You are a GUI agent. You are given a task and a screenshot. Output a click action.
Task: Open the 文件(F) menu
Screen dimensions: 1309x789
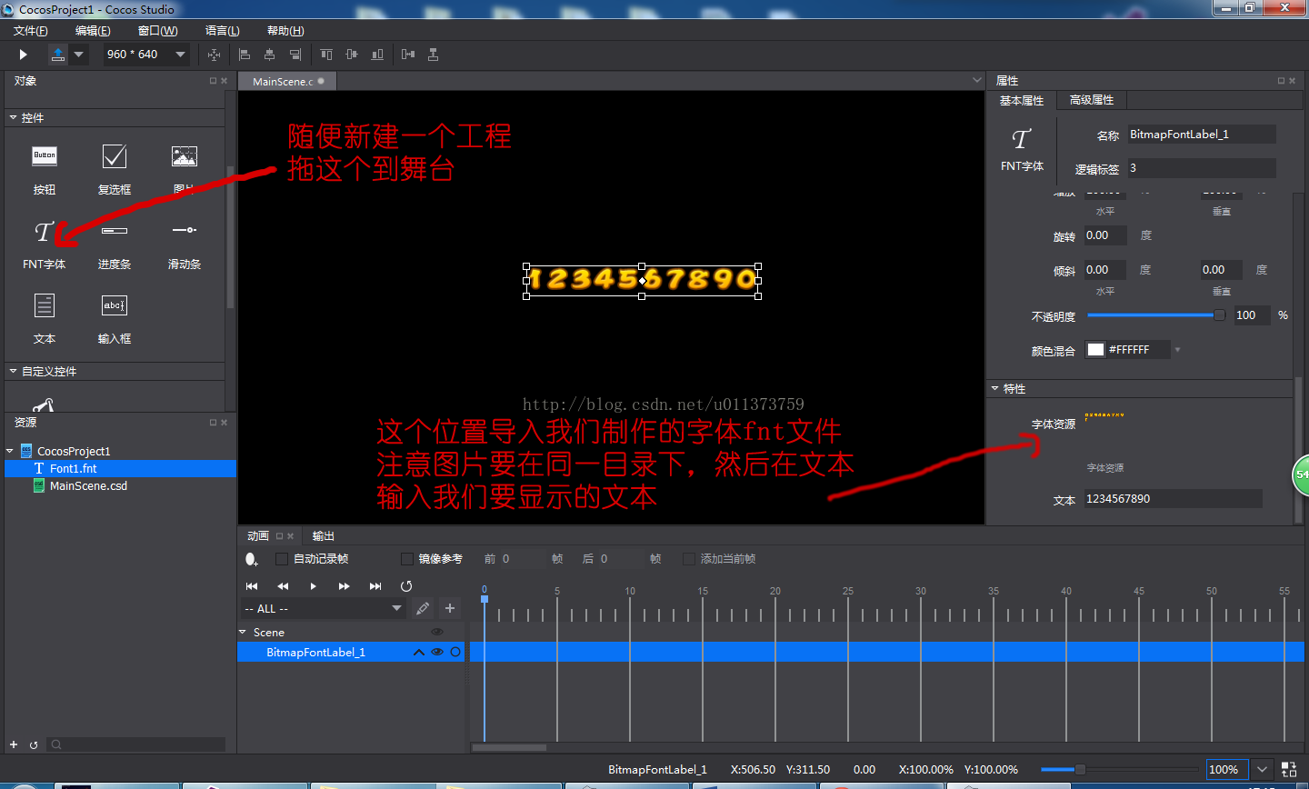[x=31, y=31]
